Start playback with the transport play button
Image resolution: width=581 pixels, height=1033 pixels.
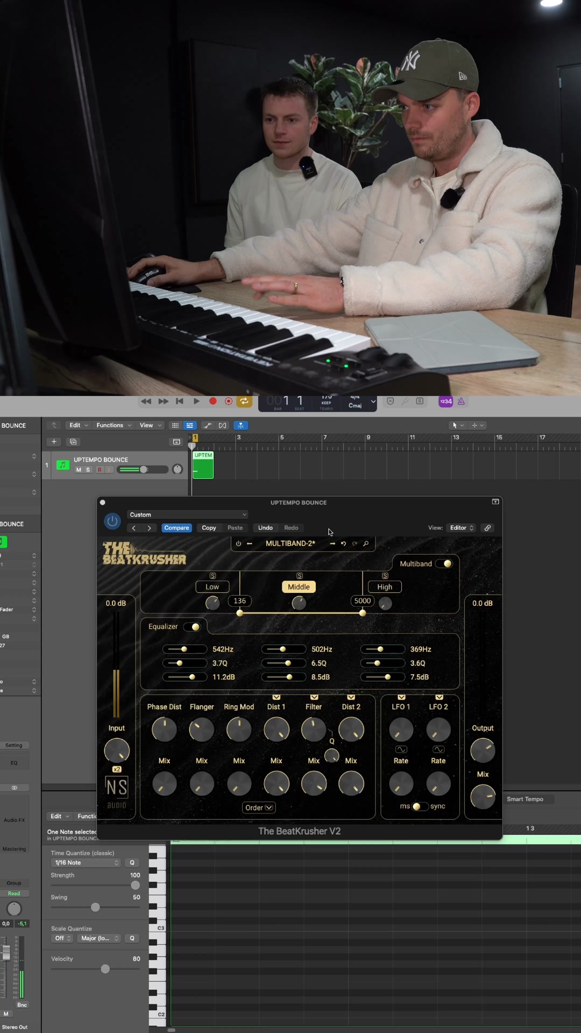(196, 401)
